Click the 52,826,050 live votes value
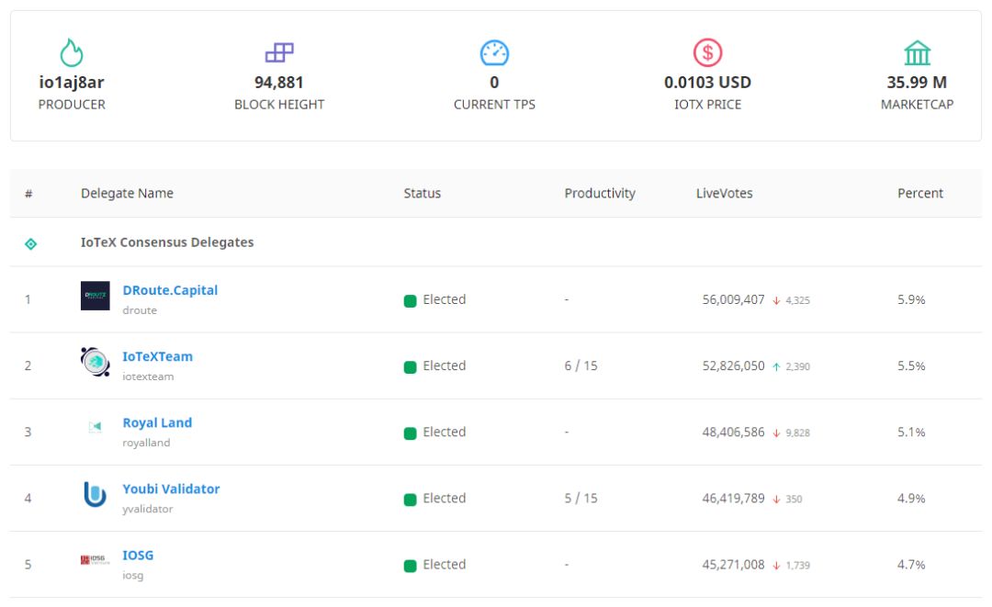Screen dimensions: 992x607 pyautogui.click(x=733, y=366)
